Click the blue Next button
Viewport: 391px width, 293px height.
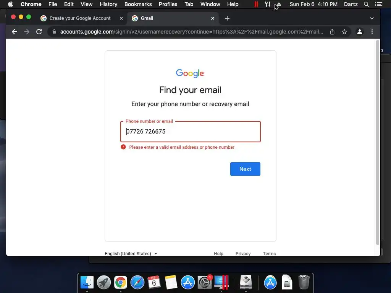(x=245, y=169)
